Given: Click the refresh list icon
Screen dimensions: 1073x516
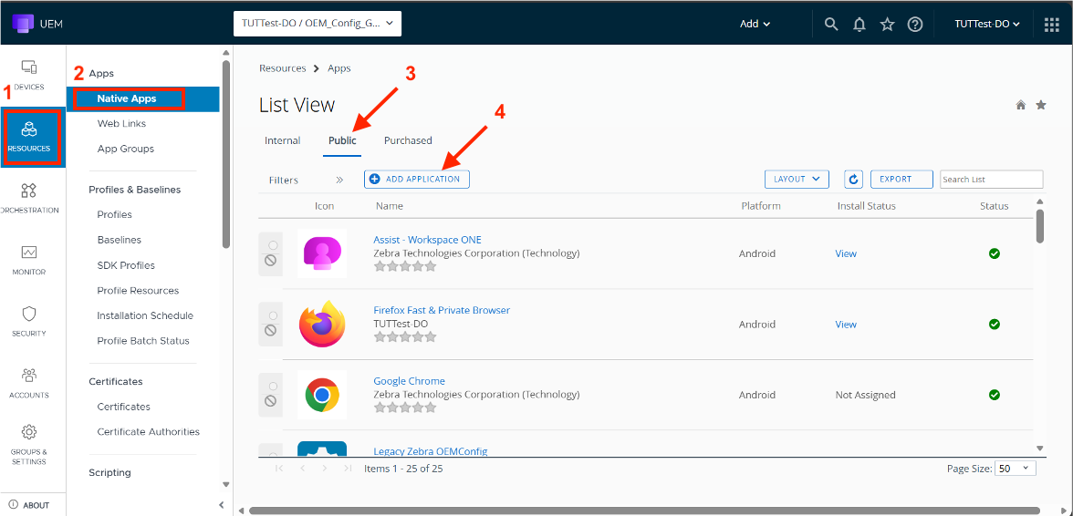Looking at the screenshot, I should click(x=853, y=180).
